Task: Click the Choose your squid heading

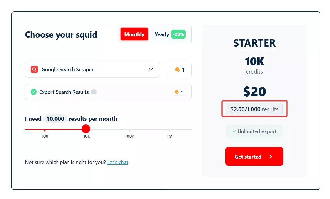Action: [x=61, y=35]
